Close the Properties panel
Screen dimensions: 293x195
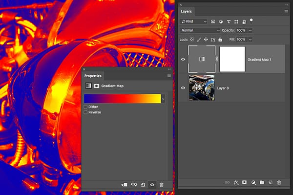coord(84,69)
